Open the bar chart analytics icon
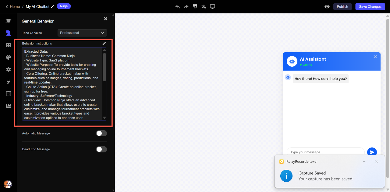This screenshot has width=390, height=192. pyautogui.click(x=9, y=106)
